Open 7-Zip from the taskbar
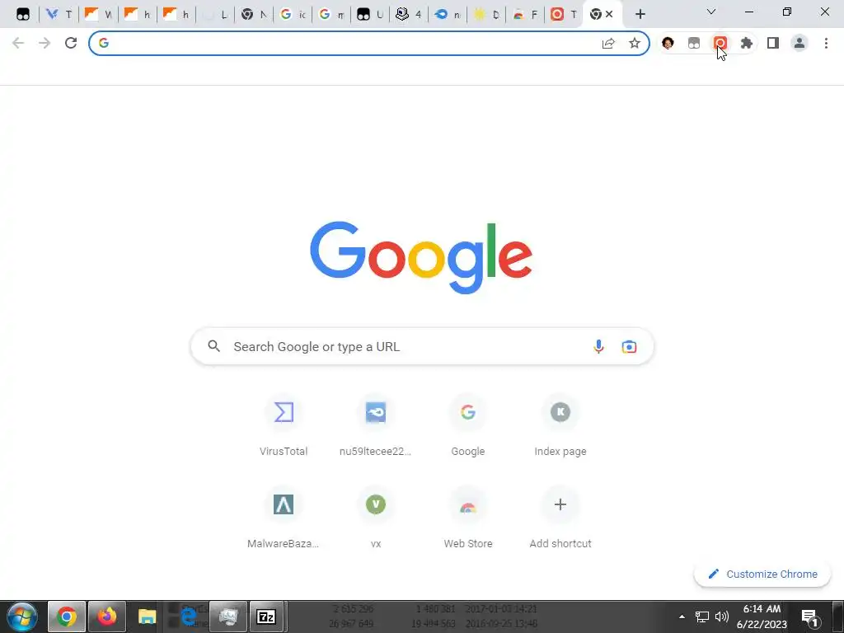The height and width of the screenshot is (633, 844). [x=266, y=617]
